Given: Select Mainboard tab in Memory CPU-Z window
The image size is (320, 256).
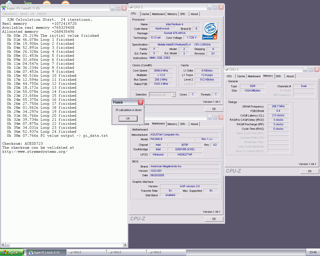Looking at the screenshot, I should 254,76.
